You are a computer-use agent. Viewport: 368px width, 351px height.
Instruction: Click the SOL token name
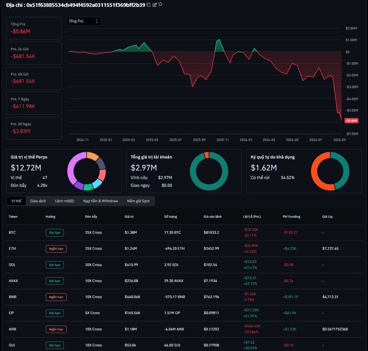pyautogui.click(x=12, y=264)
